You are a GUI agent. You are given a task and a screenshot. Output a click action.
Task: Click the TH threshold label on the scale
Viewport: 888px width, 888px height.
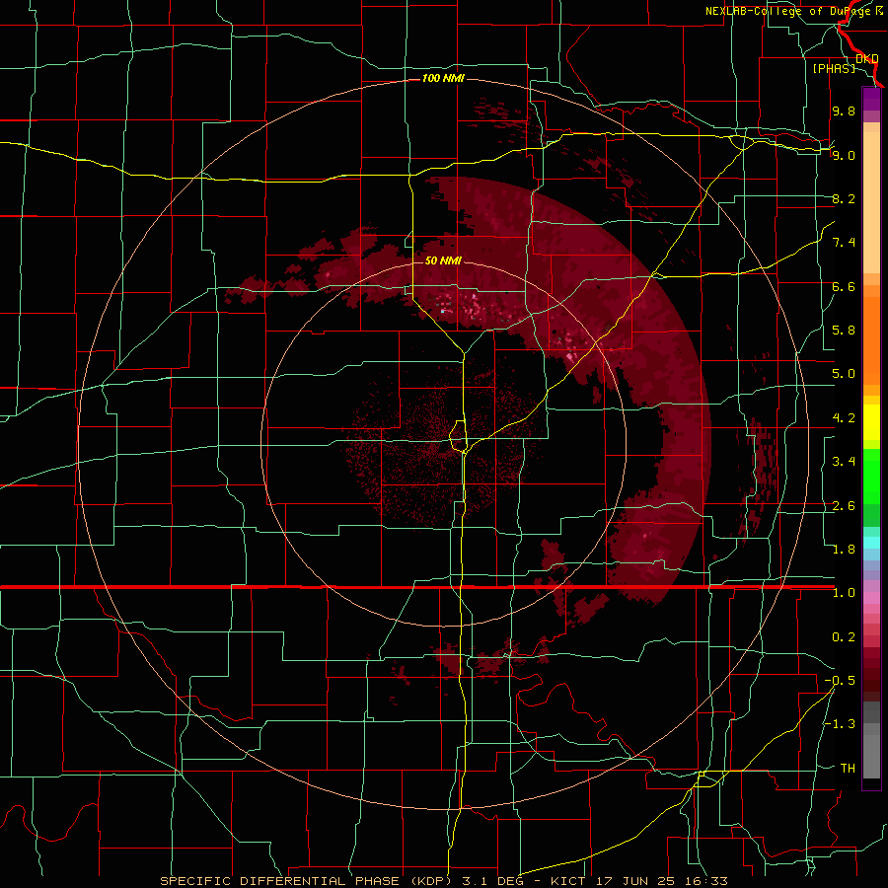click(x=848, y=769)
